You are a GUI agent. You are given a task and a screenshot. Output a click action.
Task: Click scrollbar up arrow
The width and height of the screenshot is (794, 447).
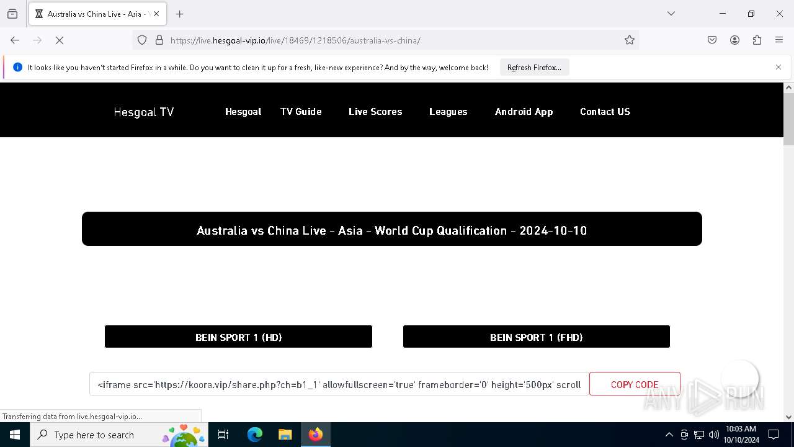pos(788,88)
